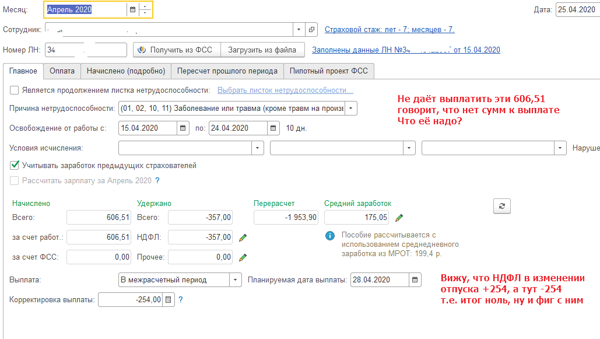The height and width of the screenshot is (339, 600).
Task: Click the refresh recalculation icon button
Action: (502, 205)
